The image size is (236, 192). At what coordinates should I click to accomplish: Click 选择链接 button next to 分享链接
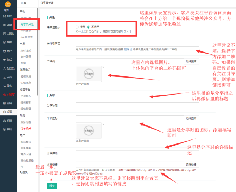pos(191,164)
